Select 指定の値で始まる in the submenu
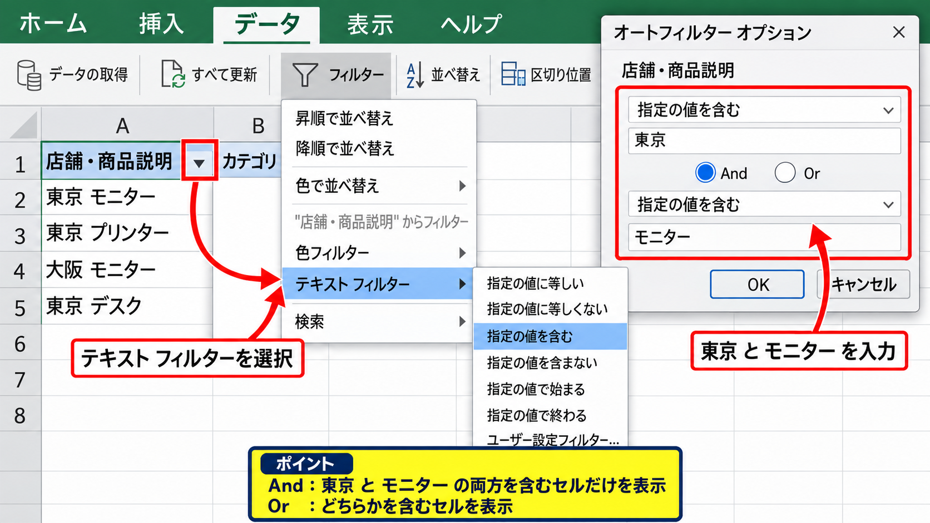Viewport: 930px width, 523px height. [x=550, y=389]
